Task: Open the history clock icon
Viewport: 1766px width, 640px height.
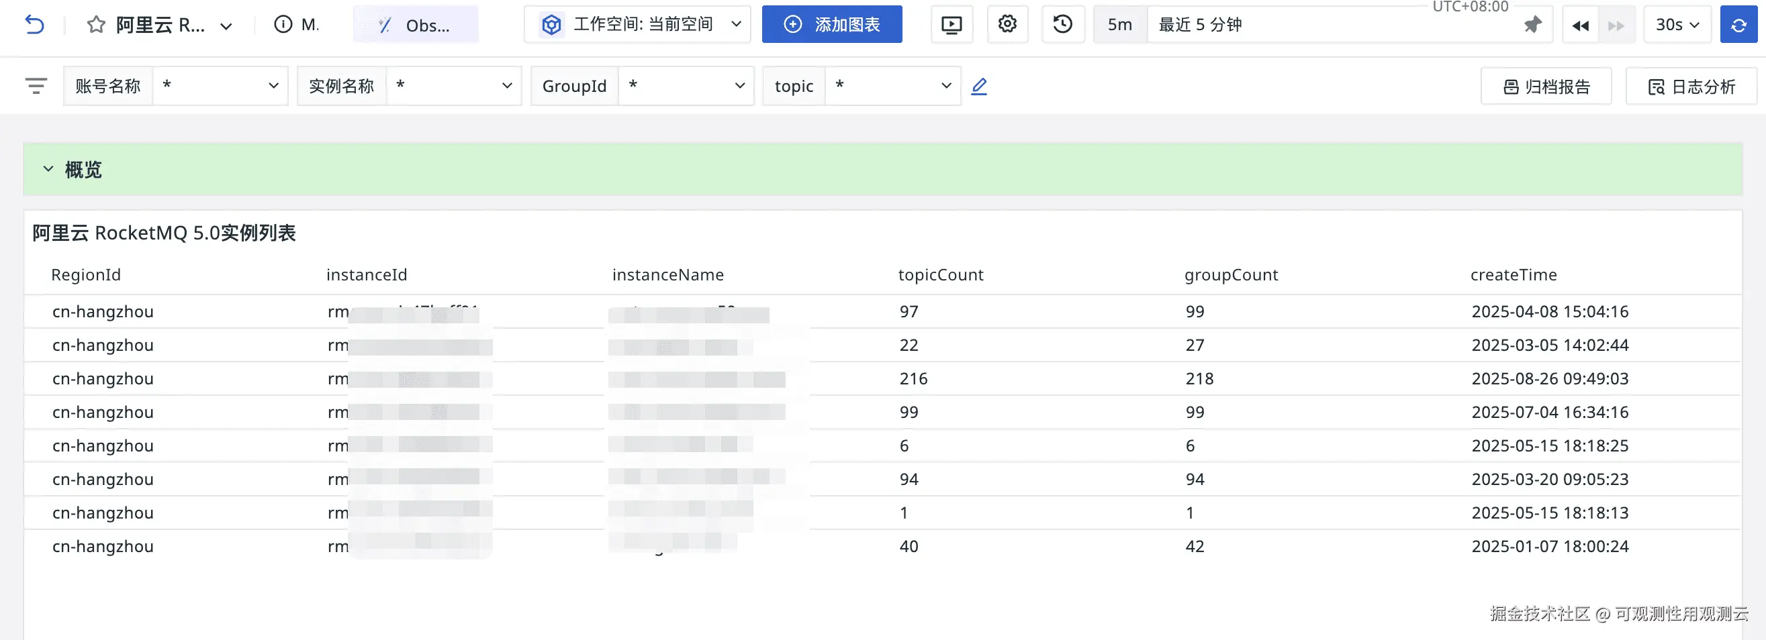Action: (1062, 25)
